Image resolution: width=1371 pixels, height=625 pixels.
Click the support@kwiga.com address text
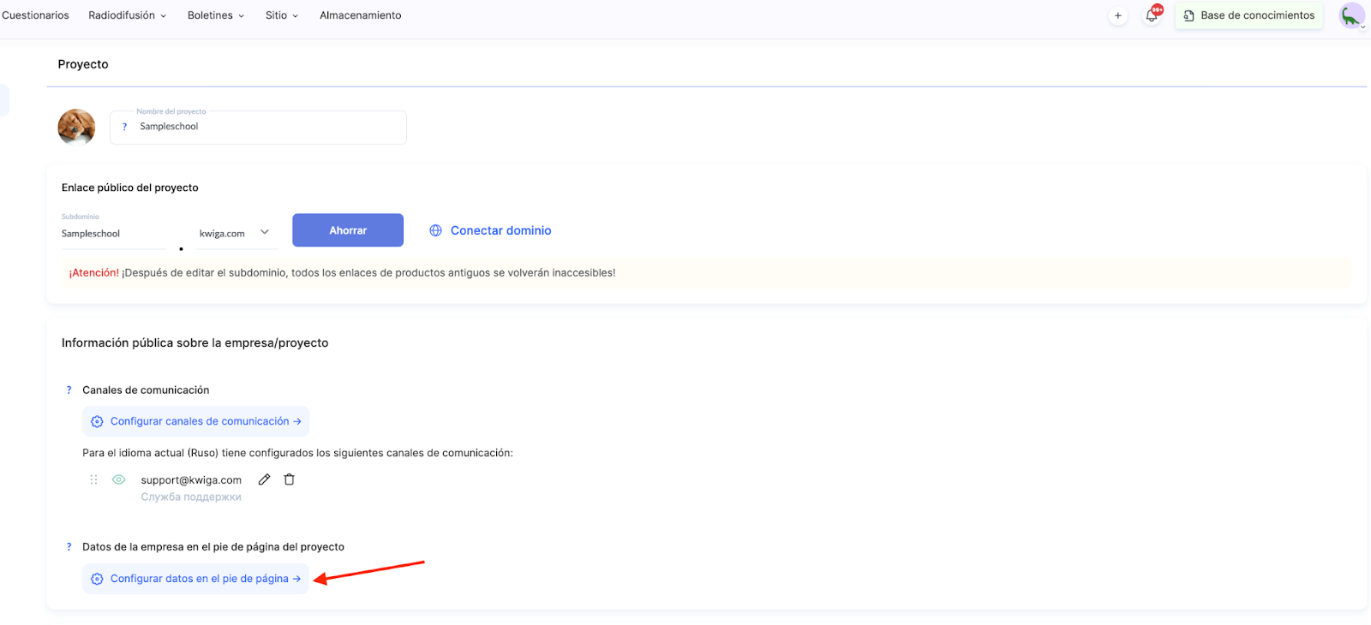click(191, 480)
